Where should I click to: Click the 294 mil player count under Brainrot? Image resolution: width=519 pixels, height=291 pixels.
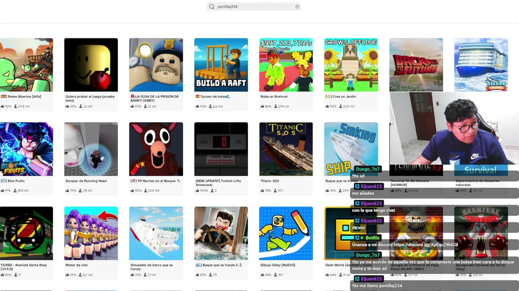tap(281, 106)
